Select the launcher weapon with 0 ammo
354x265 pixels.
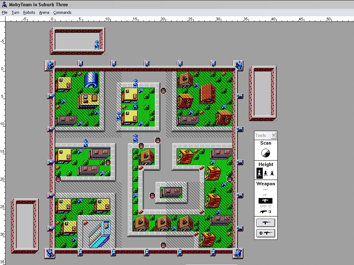point(265,206)
